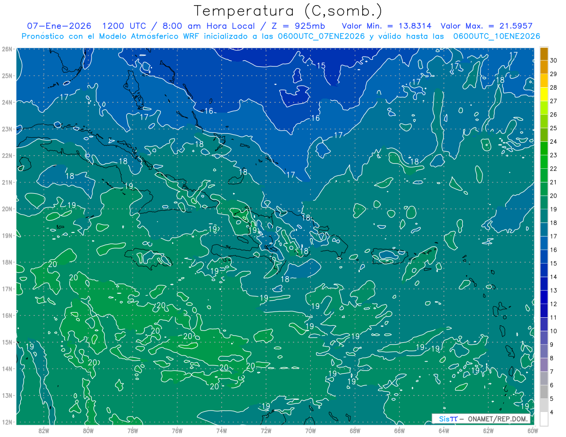Click the colorbar label '26'
566x437 pixels.
coord(554,115)
